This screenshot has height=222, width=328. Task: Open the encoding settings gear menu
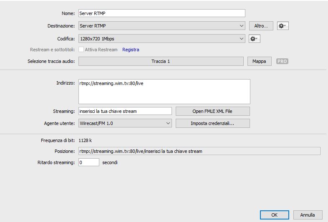(x=255, y=39)
